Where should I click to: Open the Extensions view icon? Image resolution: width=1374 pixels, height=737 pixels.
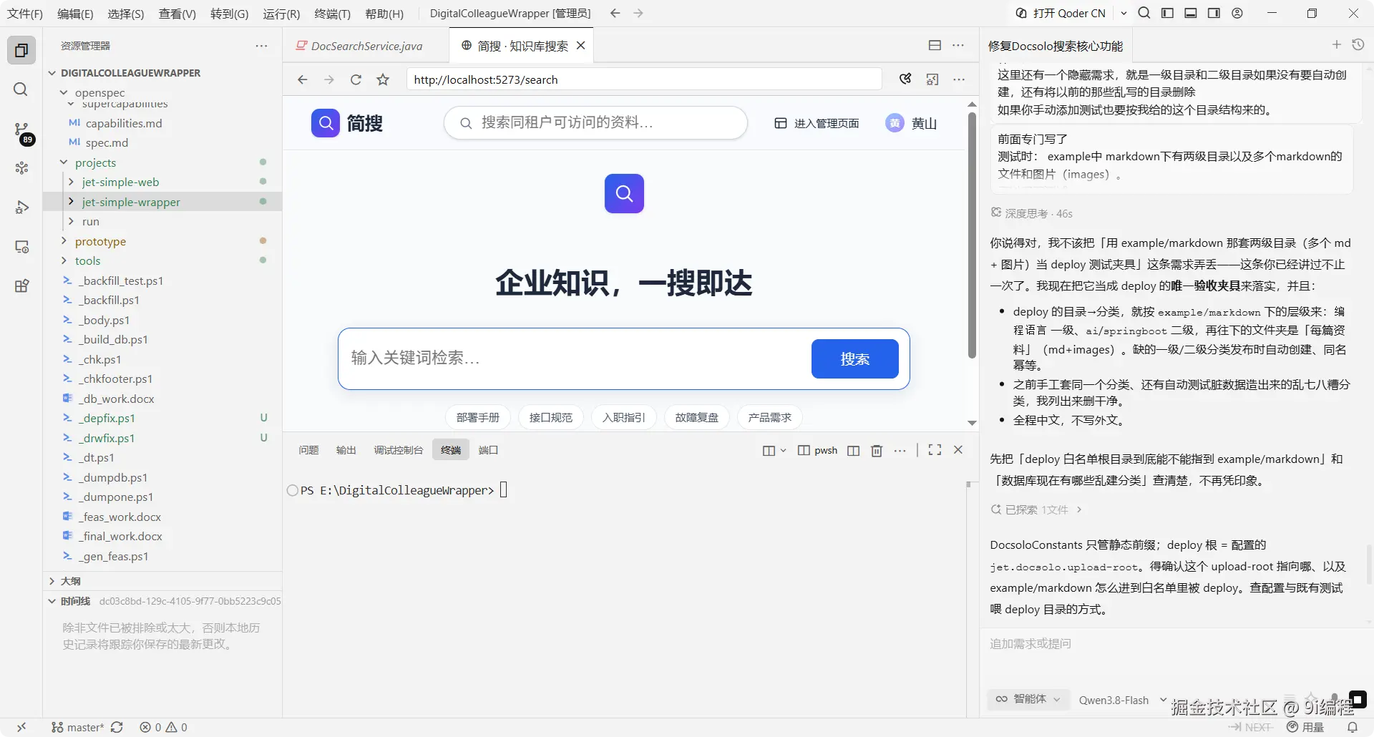coord(21,286)
